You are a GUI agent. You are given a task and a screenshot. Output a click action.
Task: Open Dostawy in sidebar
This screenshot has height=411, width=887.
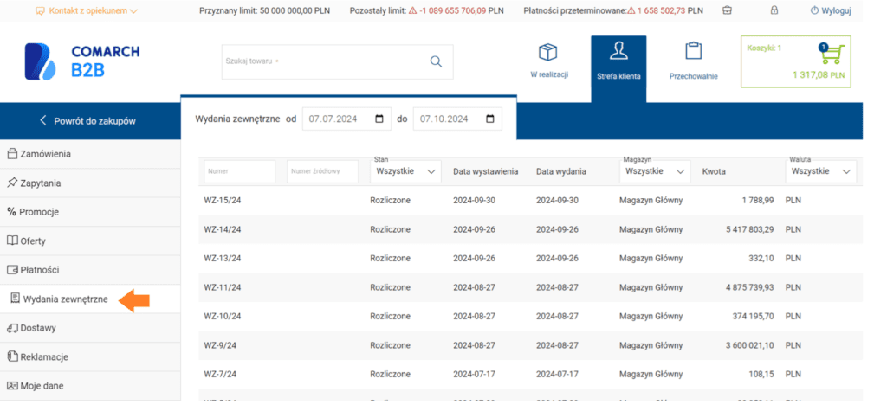coord(90,328)
